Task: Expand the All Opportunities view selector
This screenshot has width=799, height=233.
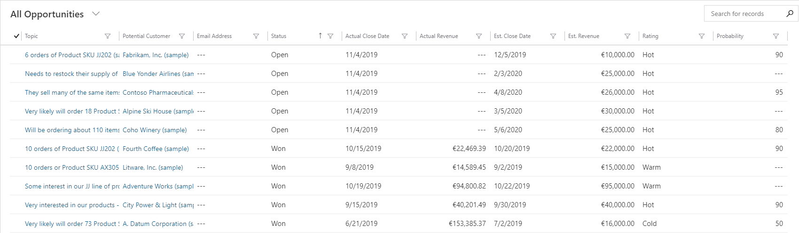Action: point(96,14)
